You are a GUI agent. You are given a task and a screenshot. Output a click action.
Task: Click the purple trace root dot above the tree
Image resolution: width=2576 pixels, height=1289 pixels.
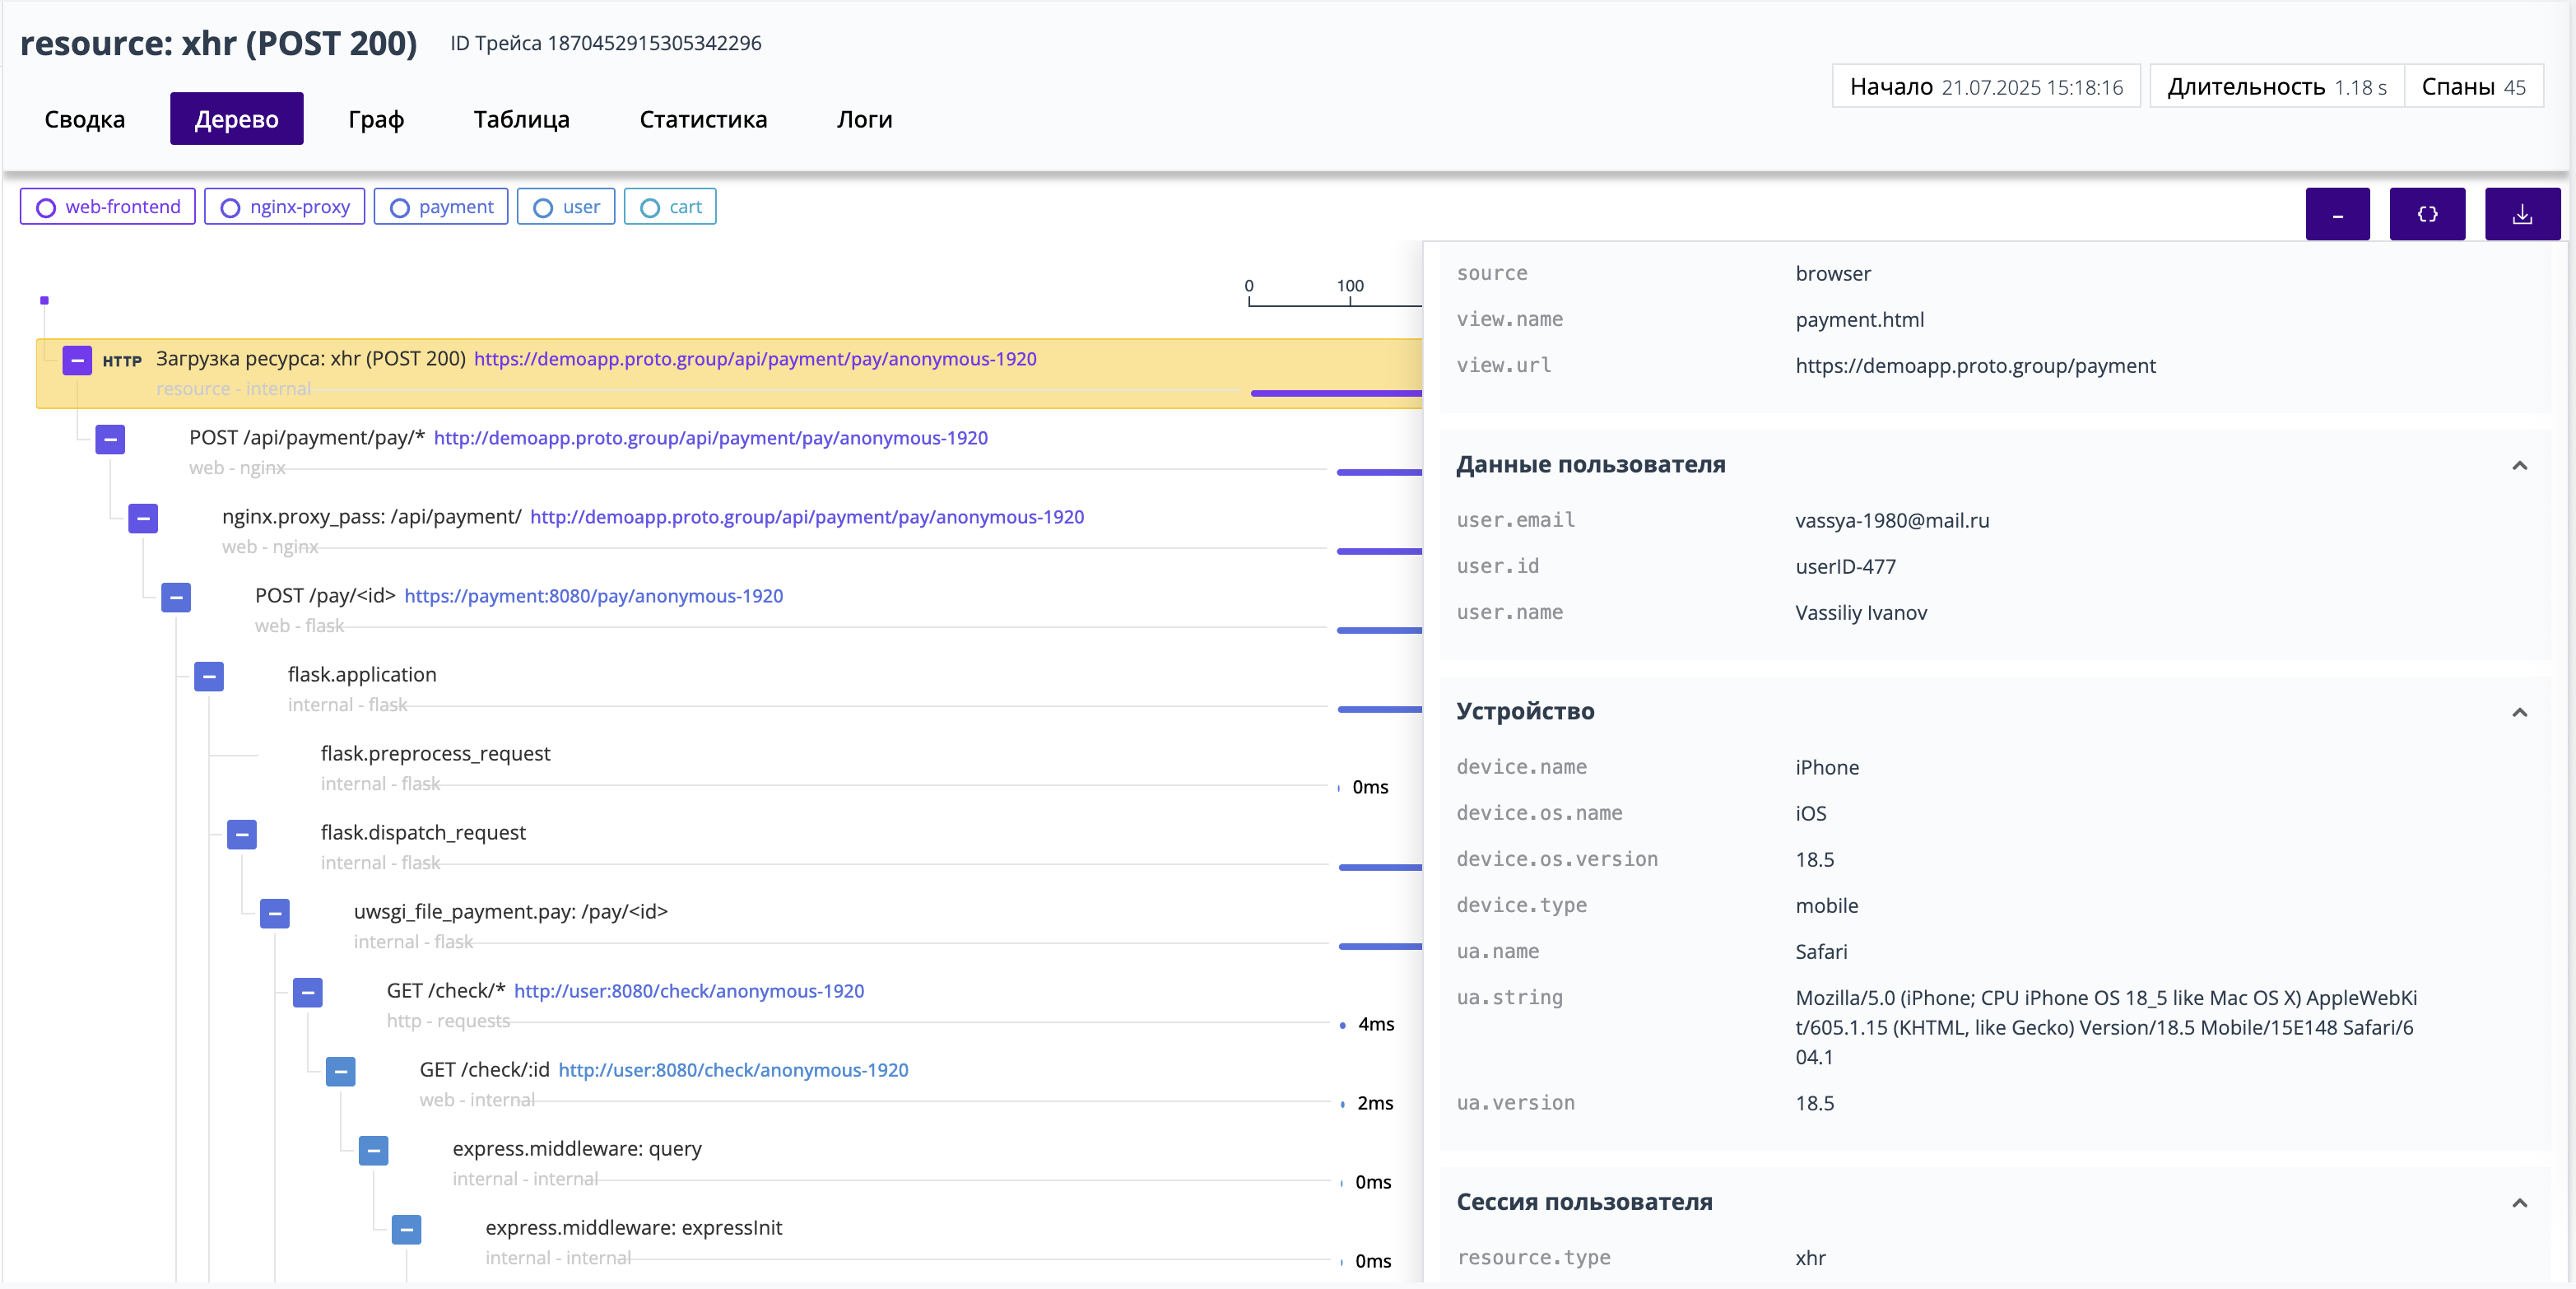tap(44, 300)
